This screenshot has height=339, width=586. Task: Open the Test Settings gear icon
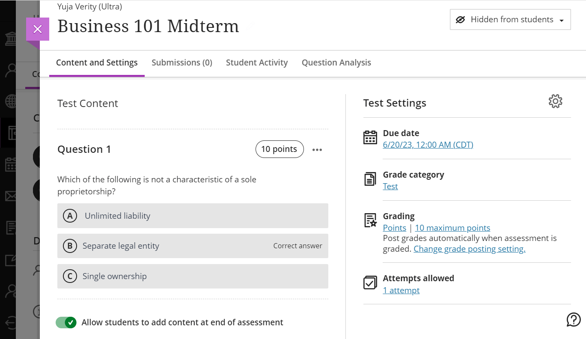click(555, 101)
